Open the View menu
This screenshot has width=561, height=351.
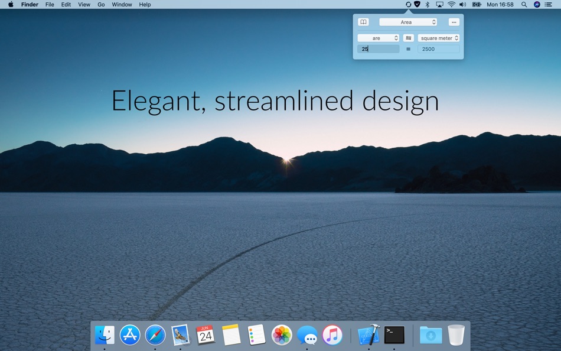click(x=84, y=5)
